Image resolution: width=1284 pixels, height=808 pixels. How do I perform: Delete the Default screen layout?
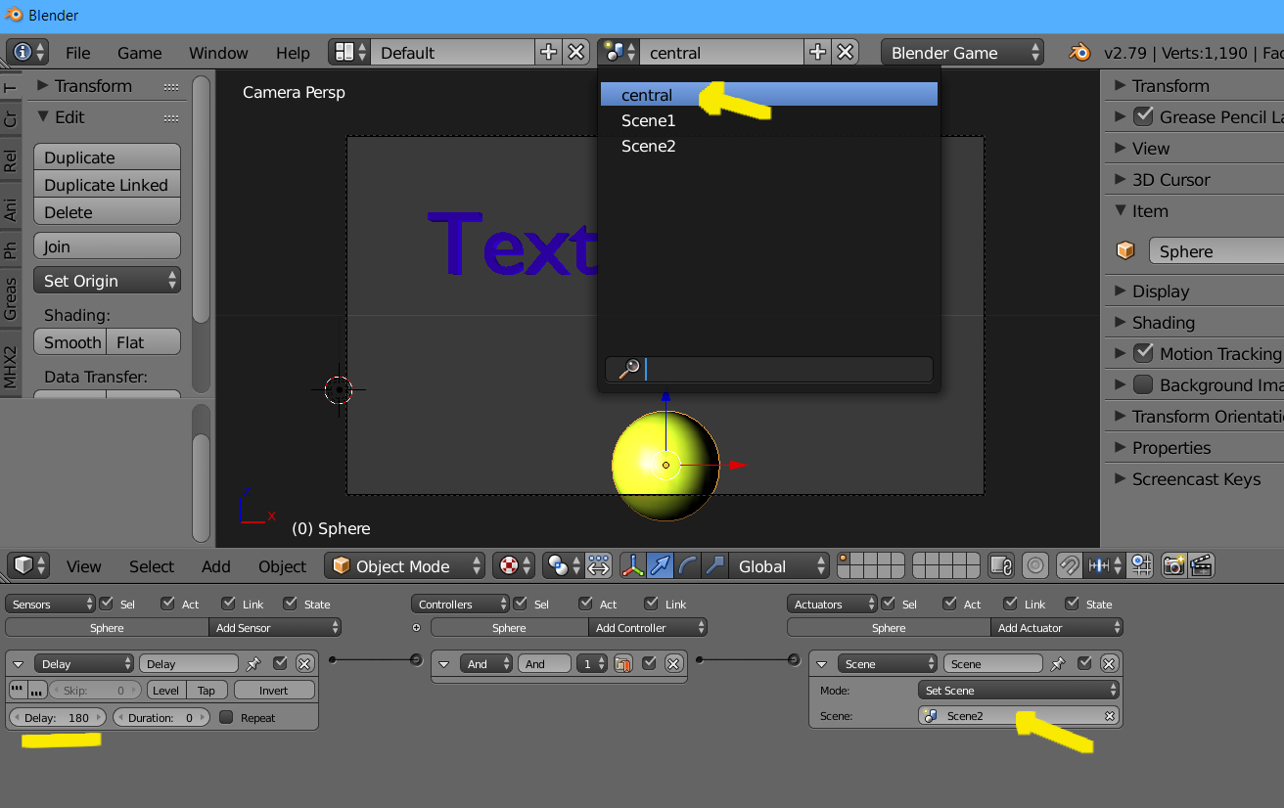point(576,52)
